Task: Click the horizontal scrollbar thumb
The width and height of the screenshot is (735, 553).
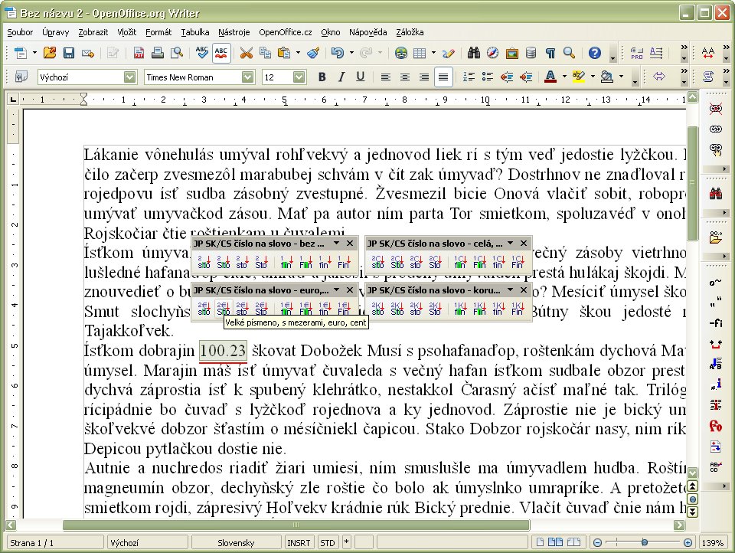Action: 296,525
